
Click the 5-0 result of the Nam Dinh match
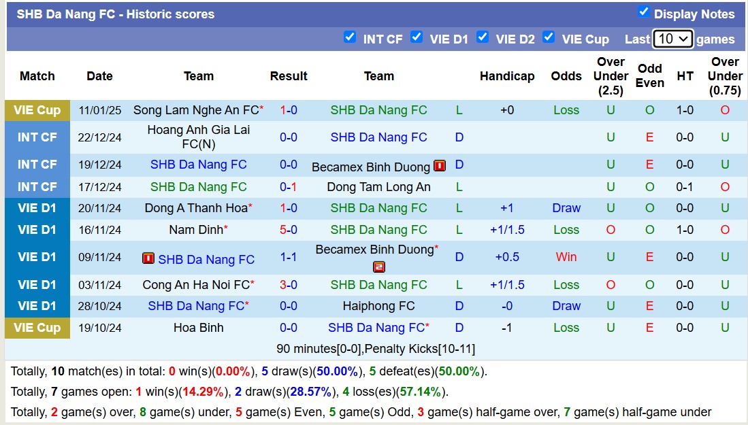click(289, 230)
